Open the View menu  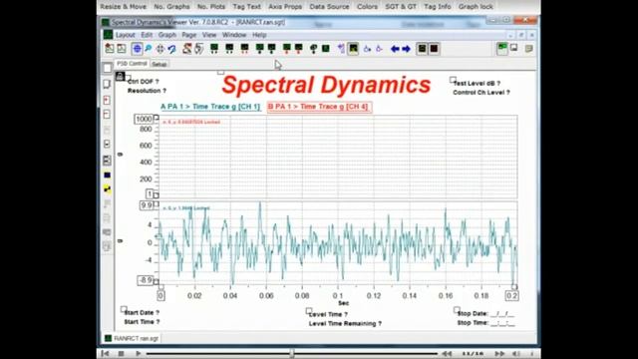point(209,35)
